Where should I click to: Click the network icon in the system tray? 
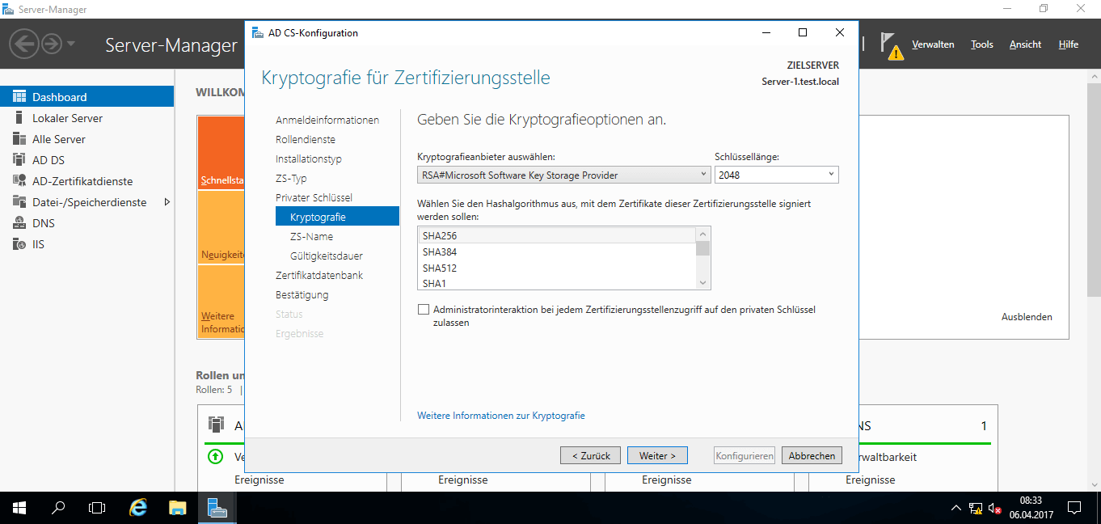pyautogui.click(x=976, y=508)
